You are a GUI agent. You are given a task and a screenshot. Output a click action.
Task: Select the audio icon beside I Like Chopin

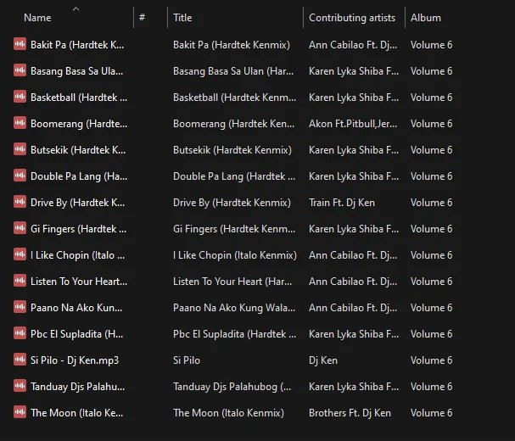(x=20, y=254)
